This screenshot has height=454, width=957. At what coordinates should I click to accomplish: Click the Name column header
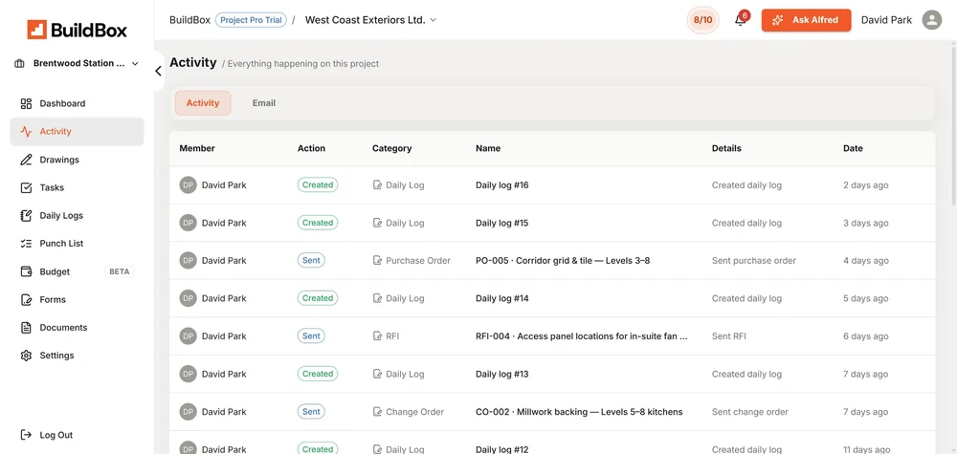[x=488, y=148]
